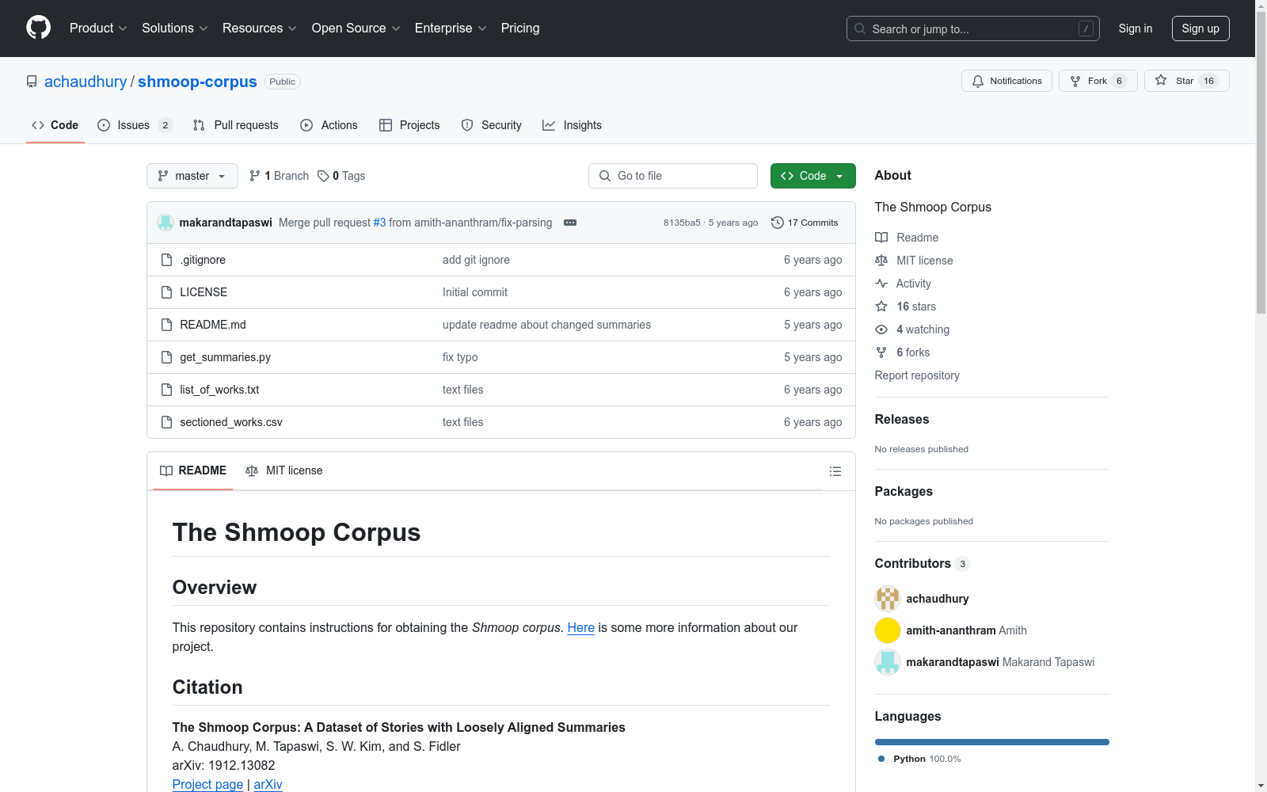1267x792 pixels.
Task: Open the Product menu
Action: click(x=98, y=29)
